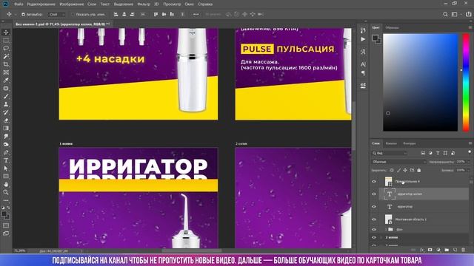The width and height of the screenshot is (474, 266).
Task: Filter layers by type T icon
Action: 438,153
